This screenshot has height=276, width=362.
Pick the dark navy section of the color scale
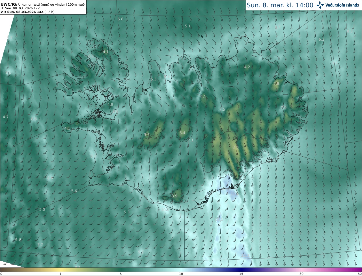coord(241,270)
